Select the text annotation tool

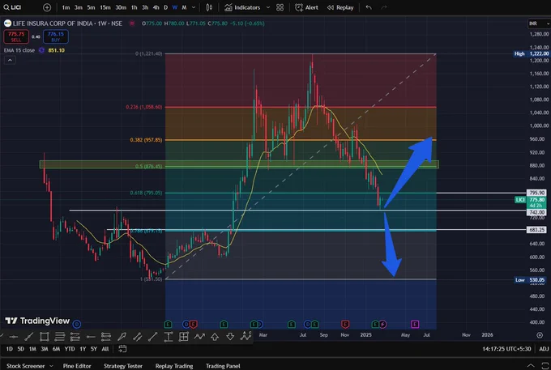[169, 337]
